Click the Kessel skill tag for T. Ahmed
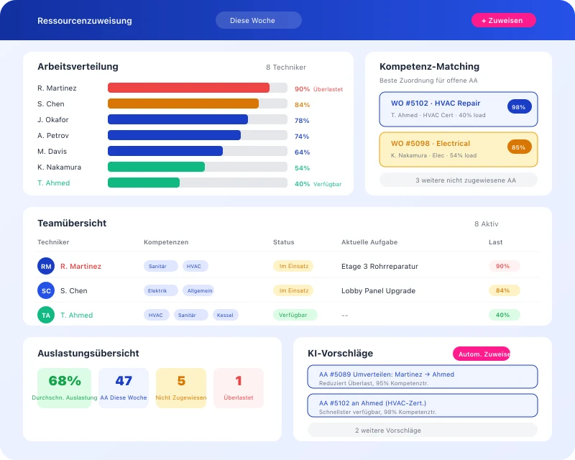This screenshot has width=575, height=460. coord(226,315)
